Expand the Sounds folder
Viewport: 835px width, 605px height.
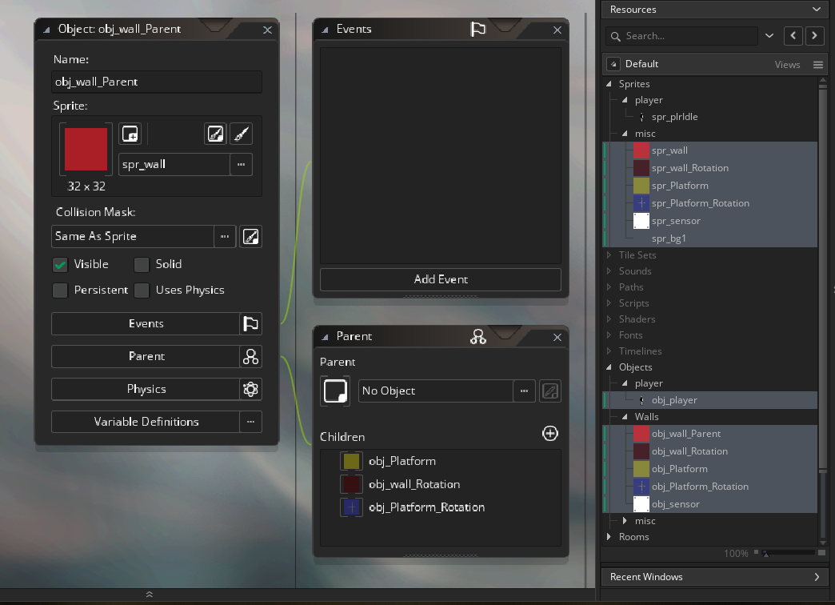(x=609, y=270)
